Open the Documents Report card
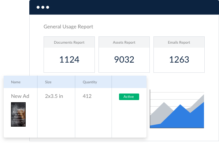The width and height of the screenshot is (219, 143). coord(69,55)
